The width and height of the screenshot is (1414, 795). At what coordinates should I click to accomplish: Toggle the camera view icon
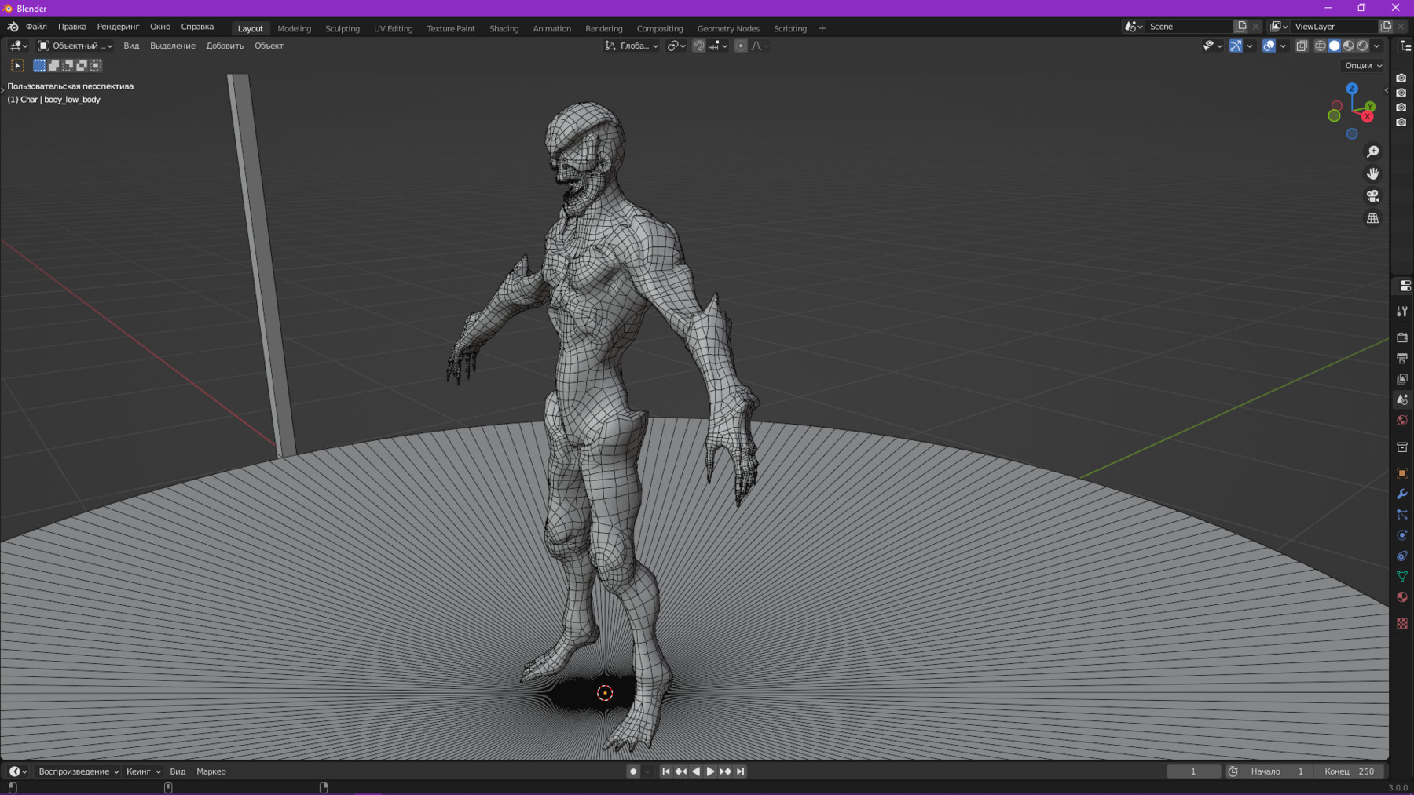pos(1372,196)
